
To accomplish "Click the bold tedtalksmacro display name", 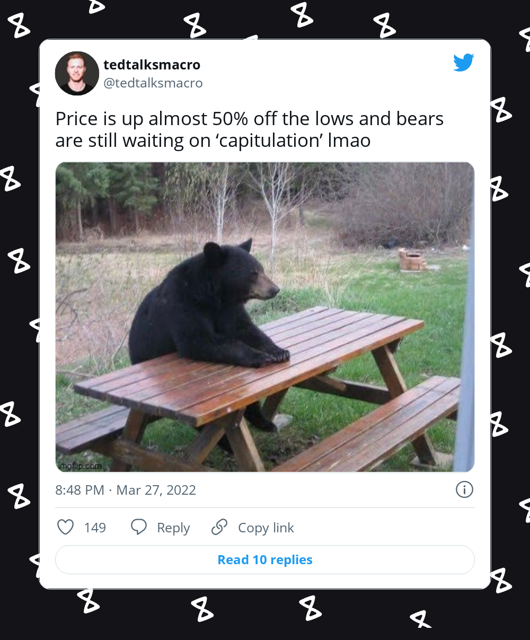I will pyautogui.click(x=152, y=65).
